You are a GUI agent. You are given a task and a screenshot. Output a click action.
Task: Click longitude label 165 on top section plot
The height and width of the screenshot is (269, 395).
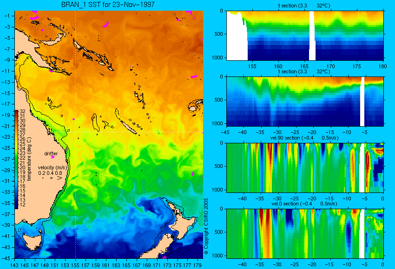304,66
